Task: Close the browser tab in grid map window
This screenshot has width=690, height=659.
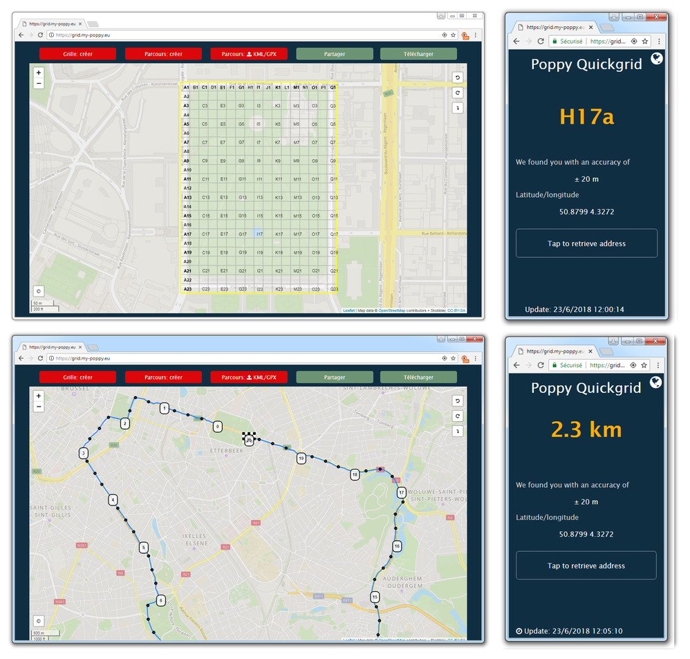Action: [80, 24]
